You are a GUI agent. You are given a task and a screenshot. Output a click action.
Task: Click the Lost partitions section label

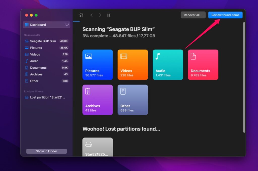tap(34, 91)
